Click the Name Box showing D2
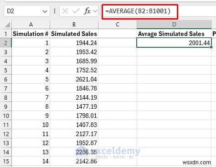This screenshot has width=216, height=167. coord(27,11)
